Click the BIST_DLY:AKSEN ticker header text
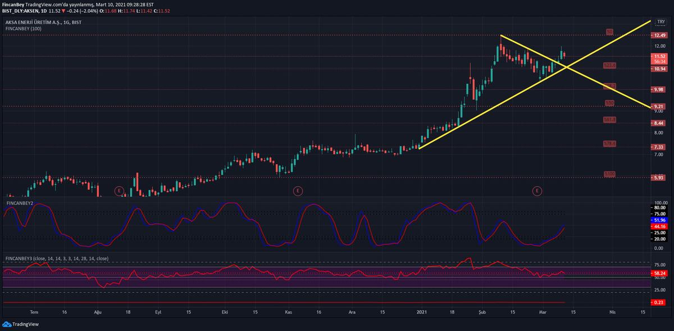This screenshot has height=331, width=674. 24,11
